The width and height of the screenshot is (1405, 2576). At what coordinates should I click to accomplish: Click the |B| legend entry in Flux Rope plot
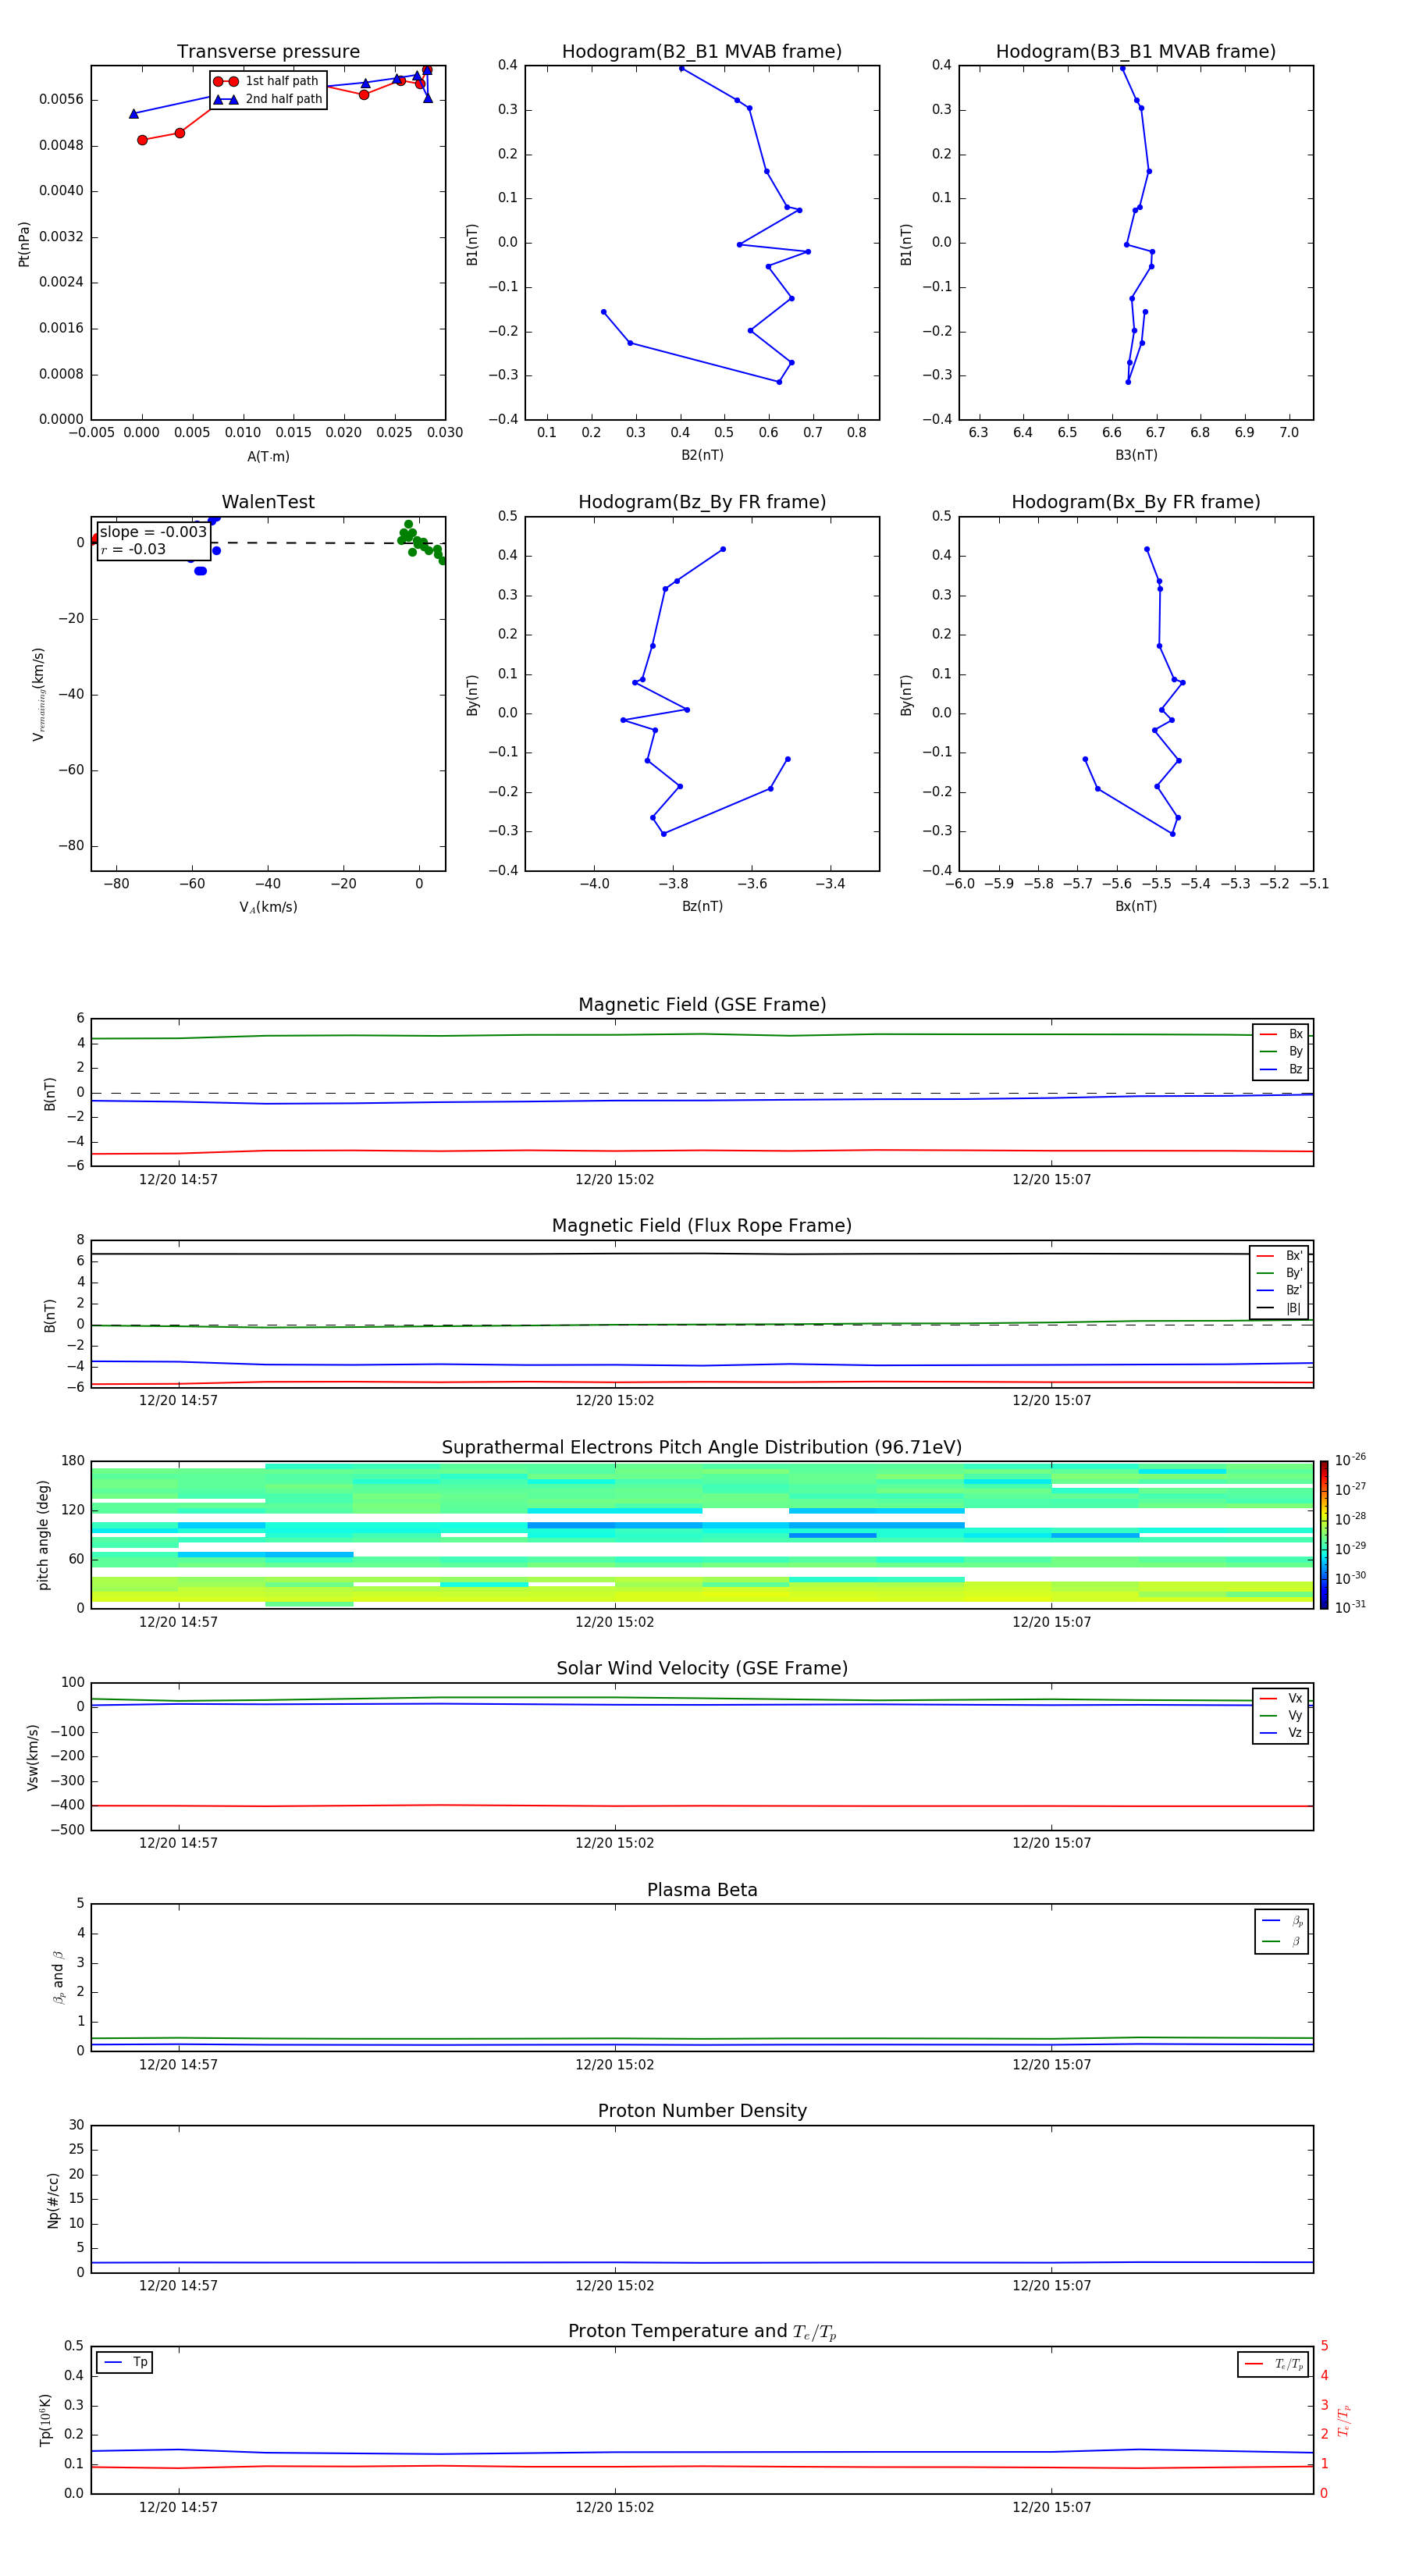[1279, 1308]
